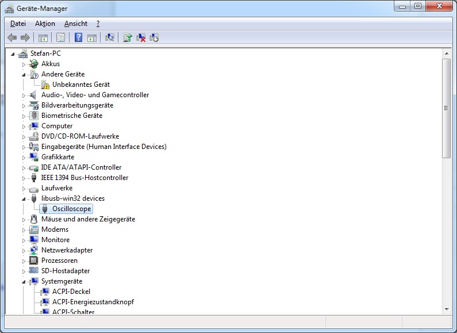Open the Datei menu
The width and height of the screenshot is (457, 333).
[x=18, y=24]
